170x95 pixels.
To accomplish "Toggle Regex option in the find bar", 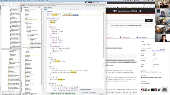I will 61,9.
